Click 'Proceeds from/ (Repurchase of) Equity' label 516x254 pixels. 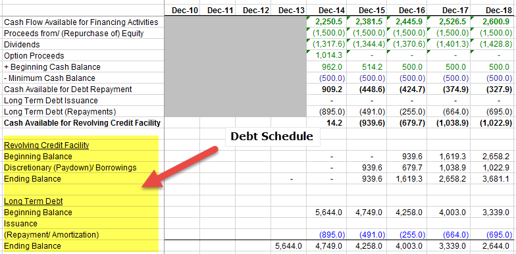pos(74,34)
